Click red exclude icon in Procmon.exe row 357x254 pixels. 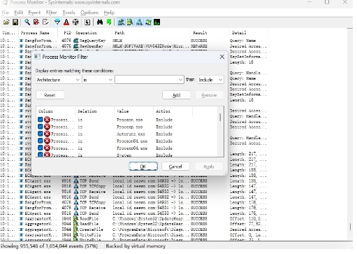(48, 120)
